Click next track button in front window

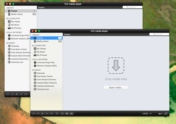(52, 113)
